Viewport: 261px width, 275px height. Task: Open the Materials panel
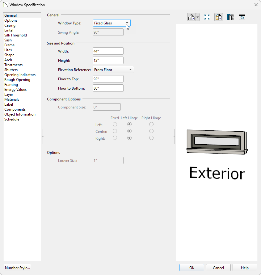22,99
